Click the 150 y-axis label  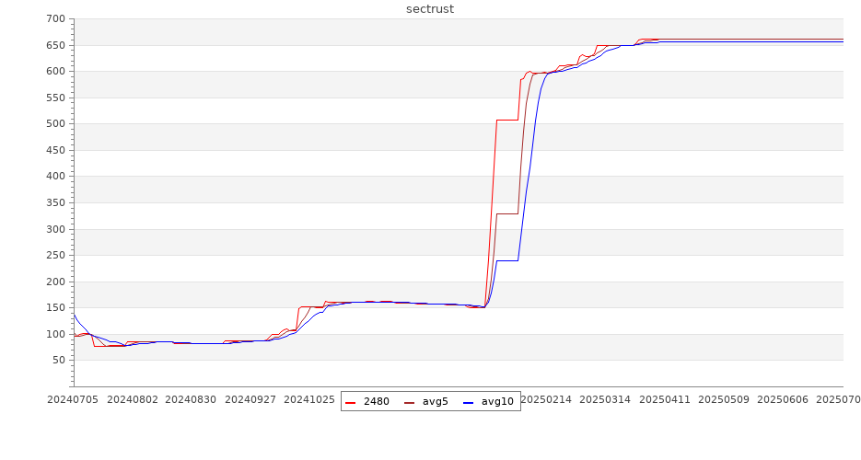56,307
